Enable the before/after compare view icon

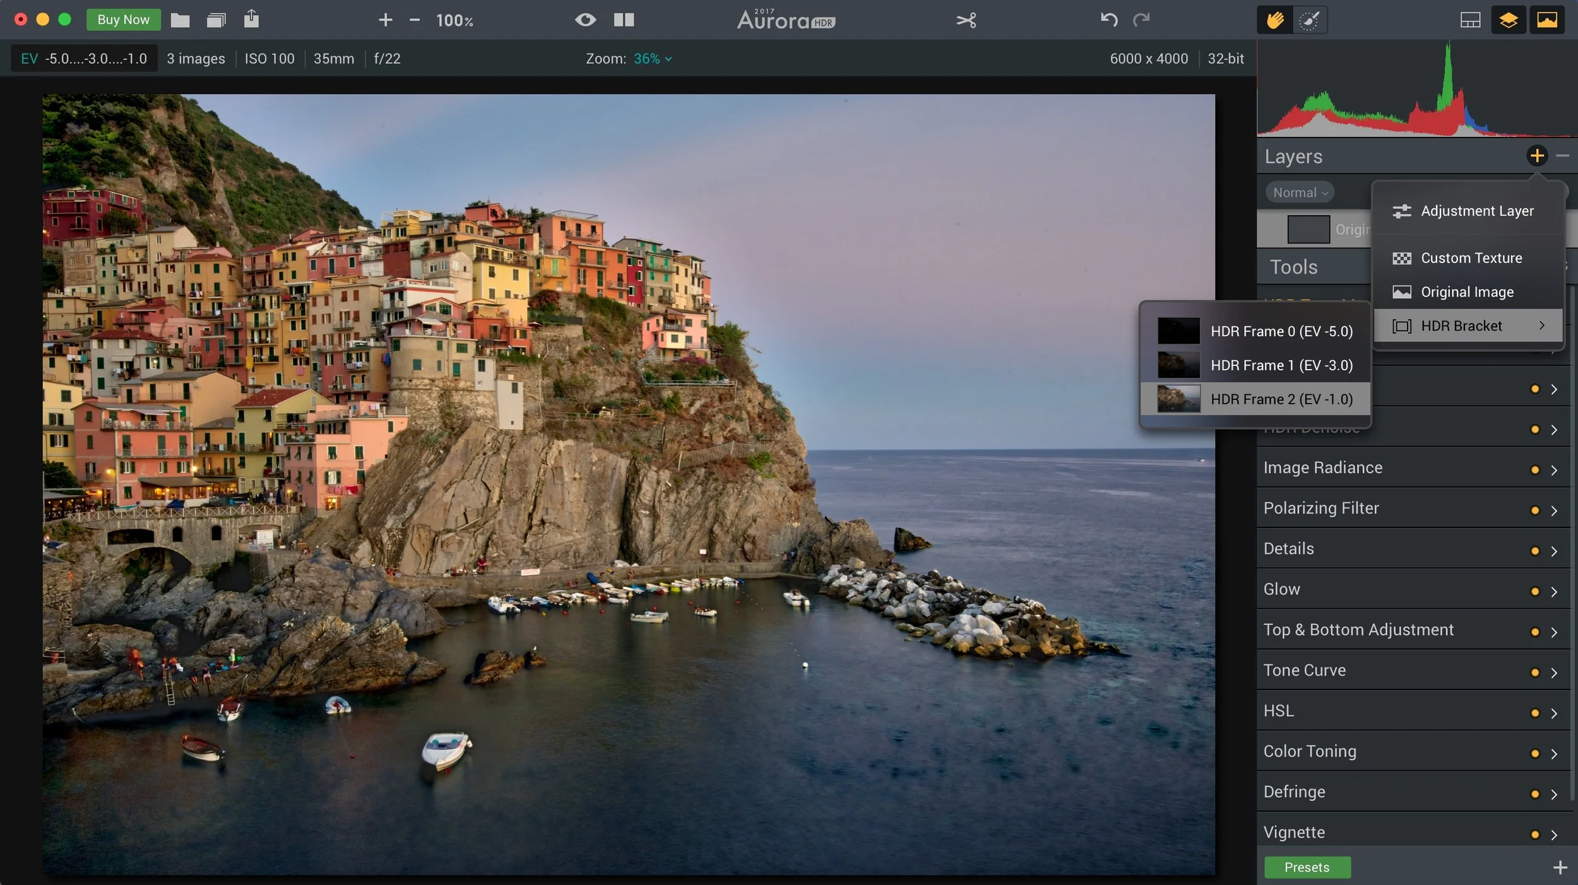click(x=624, y=20)
